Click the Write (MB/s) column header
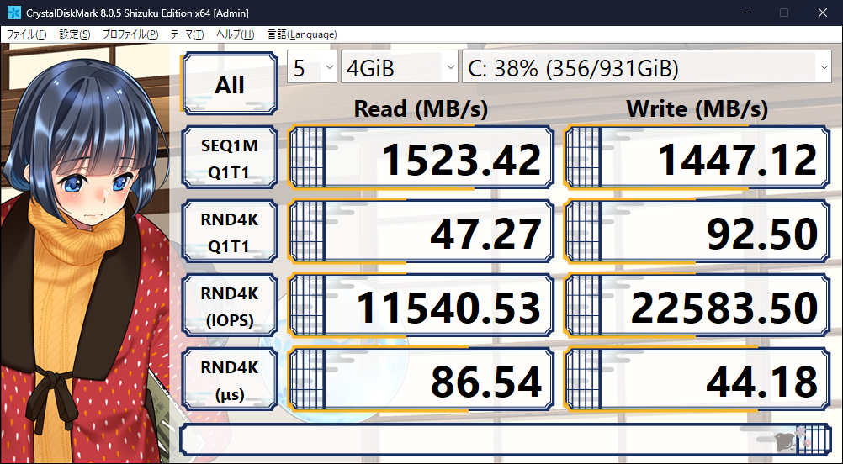Image resolution: width=843 pixels, height=464 pixels. pyautogui.click(x=697, y=109)
